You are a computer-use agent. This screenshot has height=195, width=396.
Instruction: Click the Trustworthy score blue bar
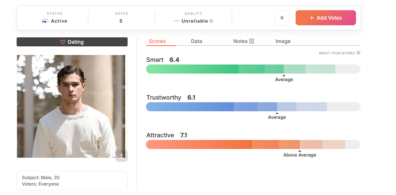(x=253, y=107)
